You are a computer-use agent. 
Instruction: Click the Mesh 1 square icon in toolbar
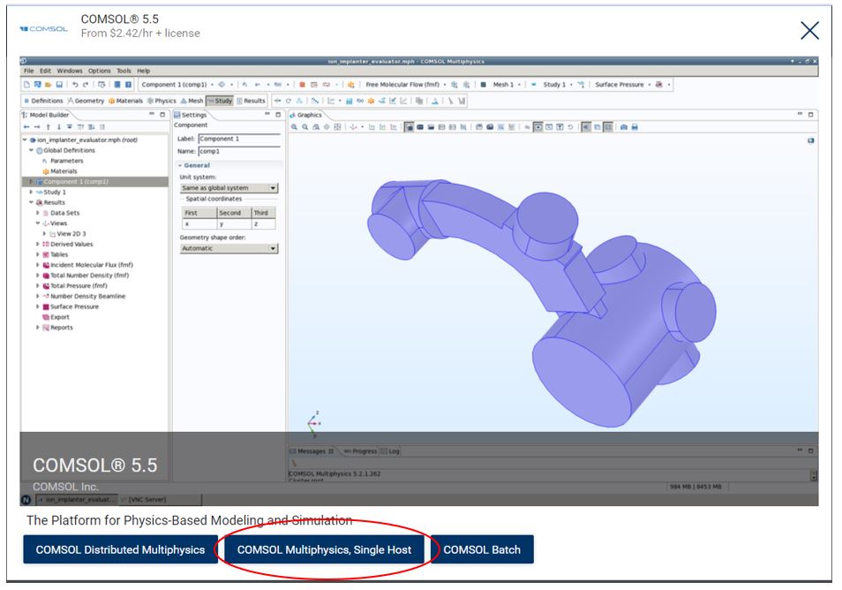(484, 85)
